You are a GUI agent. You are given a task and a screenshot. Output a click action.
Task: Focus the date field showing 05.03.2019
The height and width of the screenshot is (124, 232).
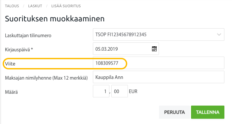[x=126, y=49]
